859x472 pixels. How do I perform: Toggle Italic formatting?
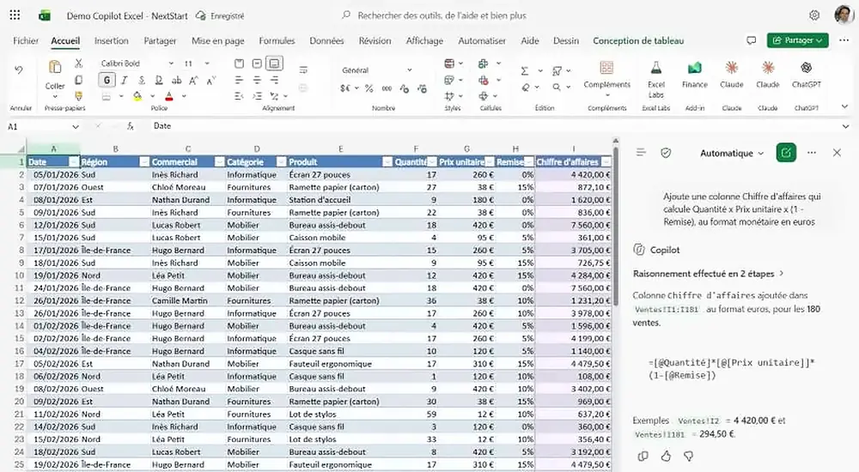(x=125, y=81)
